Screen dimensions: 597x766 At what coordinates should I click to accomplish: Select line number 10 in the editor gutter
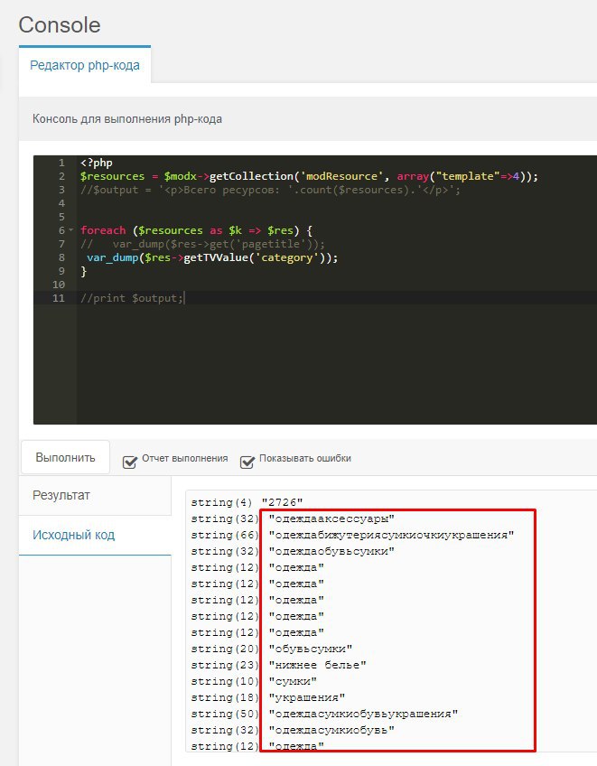click(59, 285)
